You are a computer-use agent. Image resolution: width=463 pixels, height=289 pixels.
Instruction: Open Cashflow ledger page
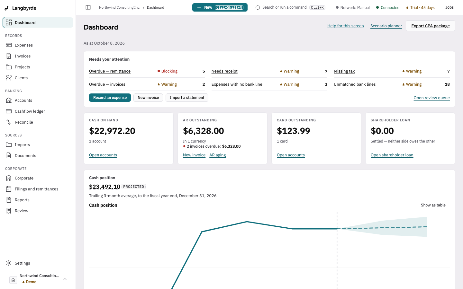[38, 111]
